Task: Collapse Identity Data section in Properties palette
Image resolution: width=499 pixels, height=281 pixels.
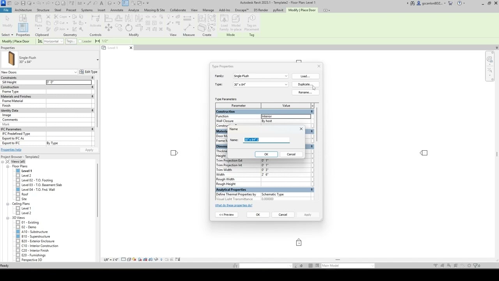Action: click(92, 110)
